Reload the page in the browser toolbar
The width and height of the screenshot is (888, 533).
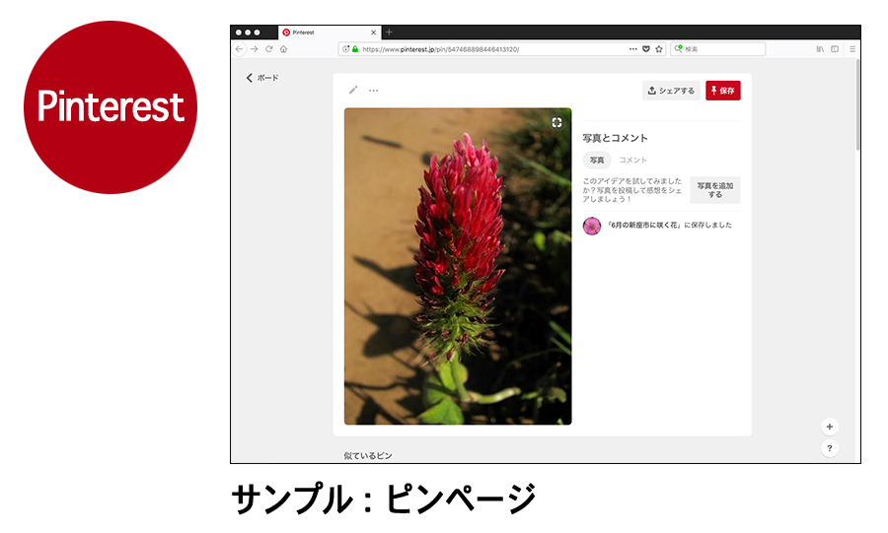pyautogui.click(x=268, y=48)
